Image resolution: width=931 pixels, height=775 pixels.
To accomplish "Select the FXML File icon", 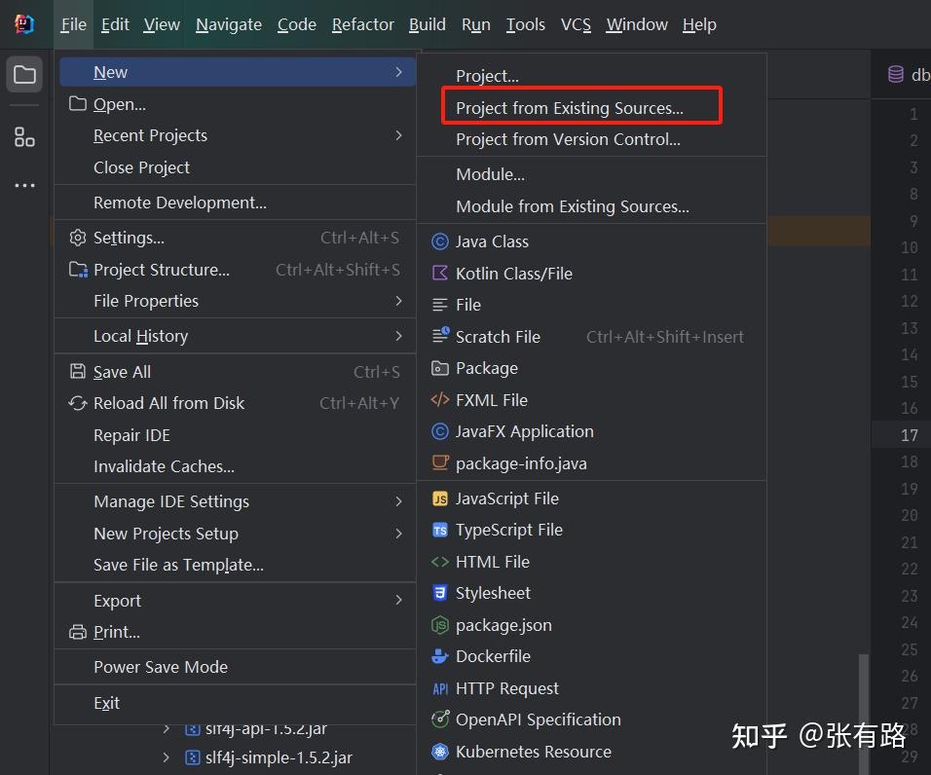I will pos(438,399).
